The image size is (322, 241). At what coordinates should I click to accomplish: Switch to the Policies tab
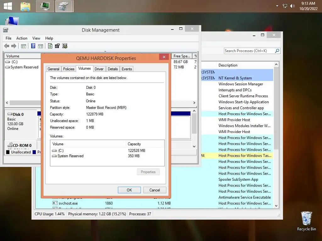click(x=69, y=69)
